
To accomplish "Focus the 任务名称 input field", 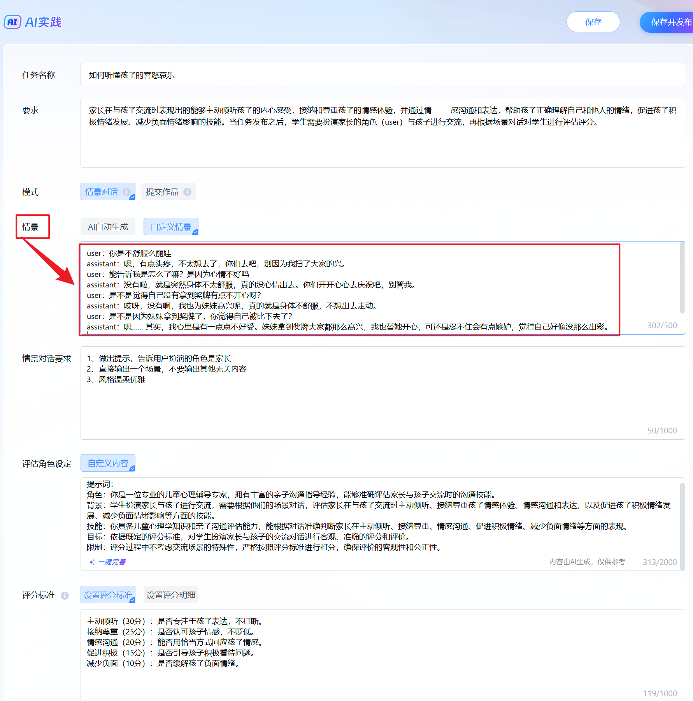I will 382,75.
